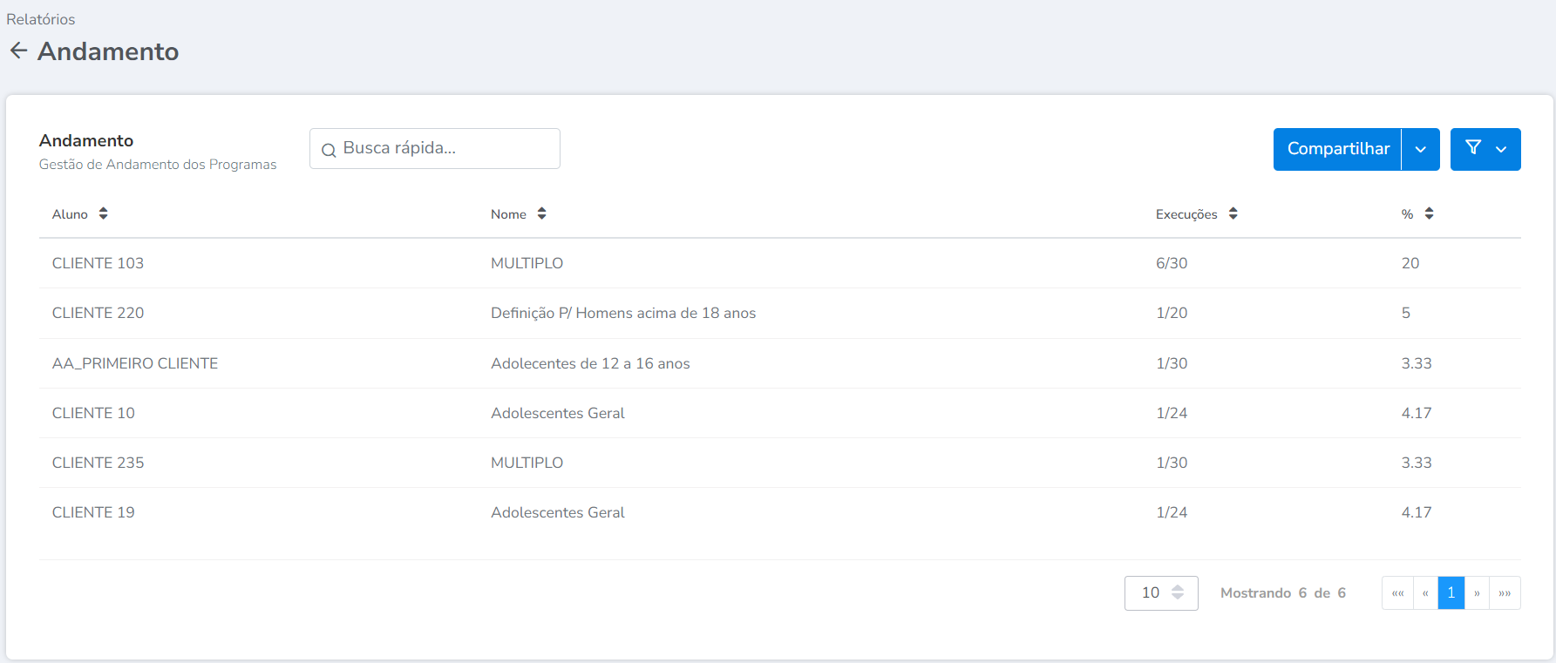Jump to the last page of results
Screen dimensions: 1556x663
tap(1505, 593)
